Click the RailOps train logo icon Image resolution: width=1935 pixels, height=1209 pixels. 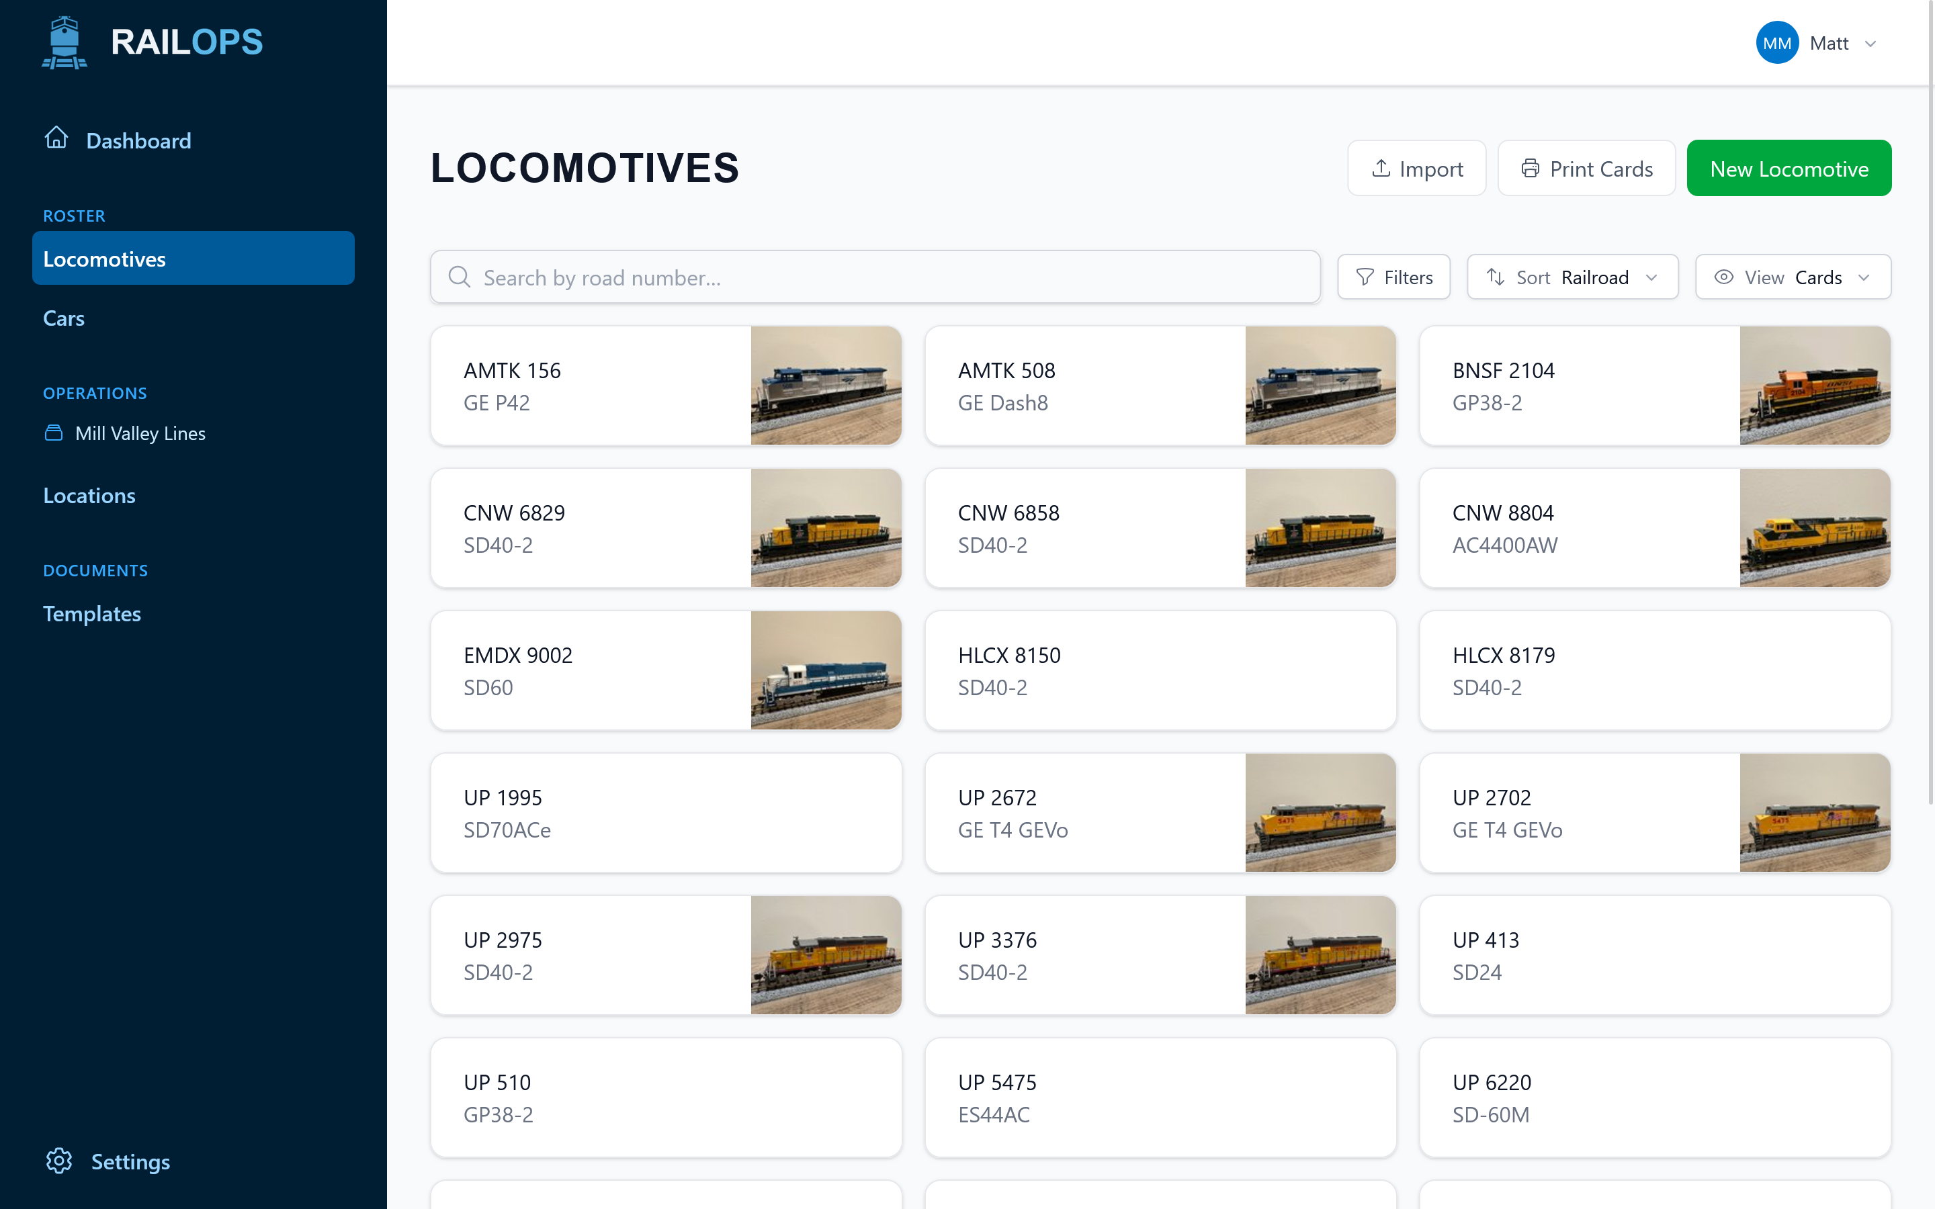(x=64, y=42)
